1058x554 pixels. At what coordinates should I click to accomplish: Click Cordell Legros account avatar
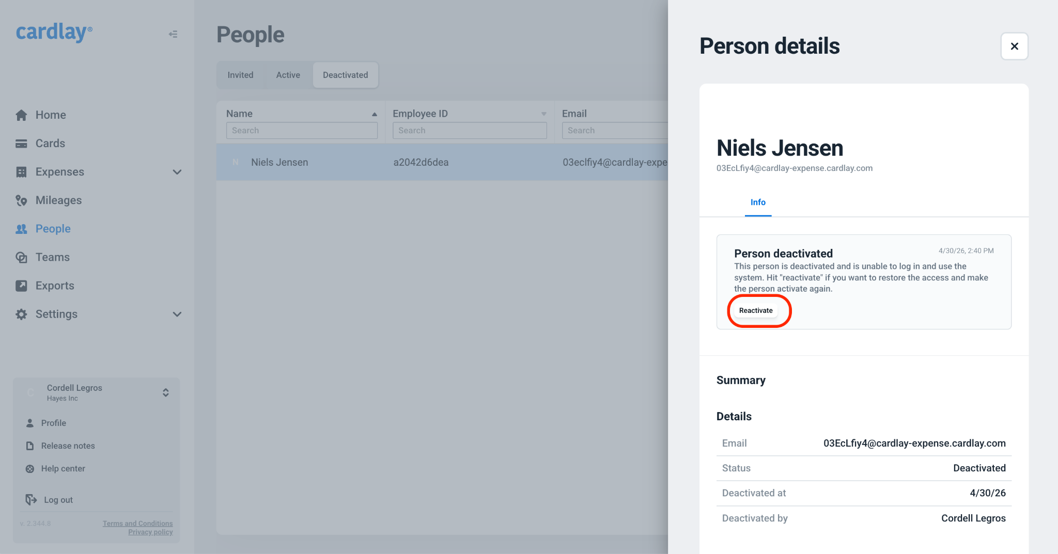point(31,392)
